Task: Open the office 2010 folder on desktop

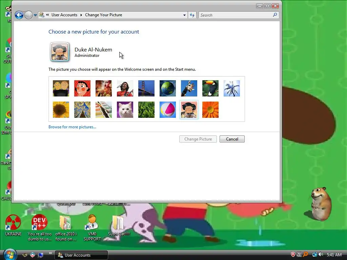Action: click(66, 228)
